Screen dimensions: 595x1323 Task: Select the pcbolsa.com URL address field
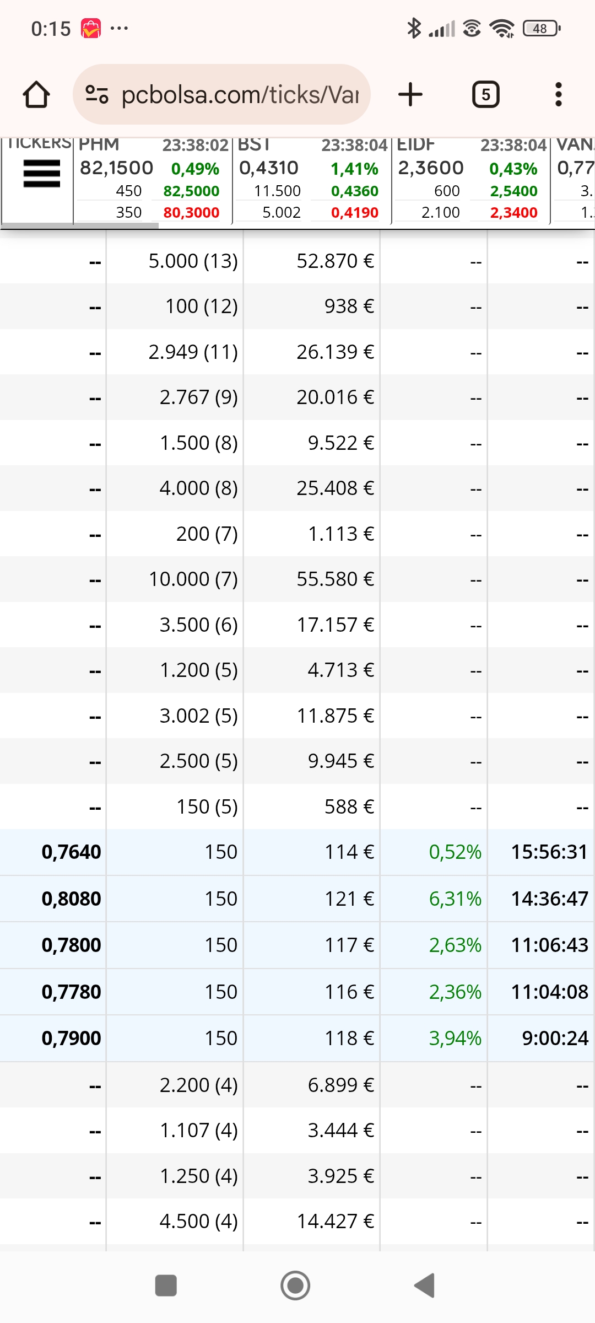pyautogui.click(x=221, y=94)
